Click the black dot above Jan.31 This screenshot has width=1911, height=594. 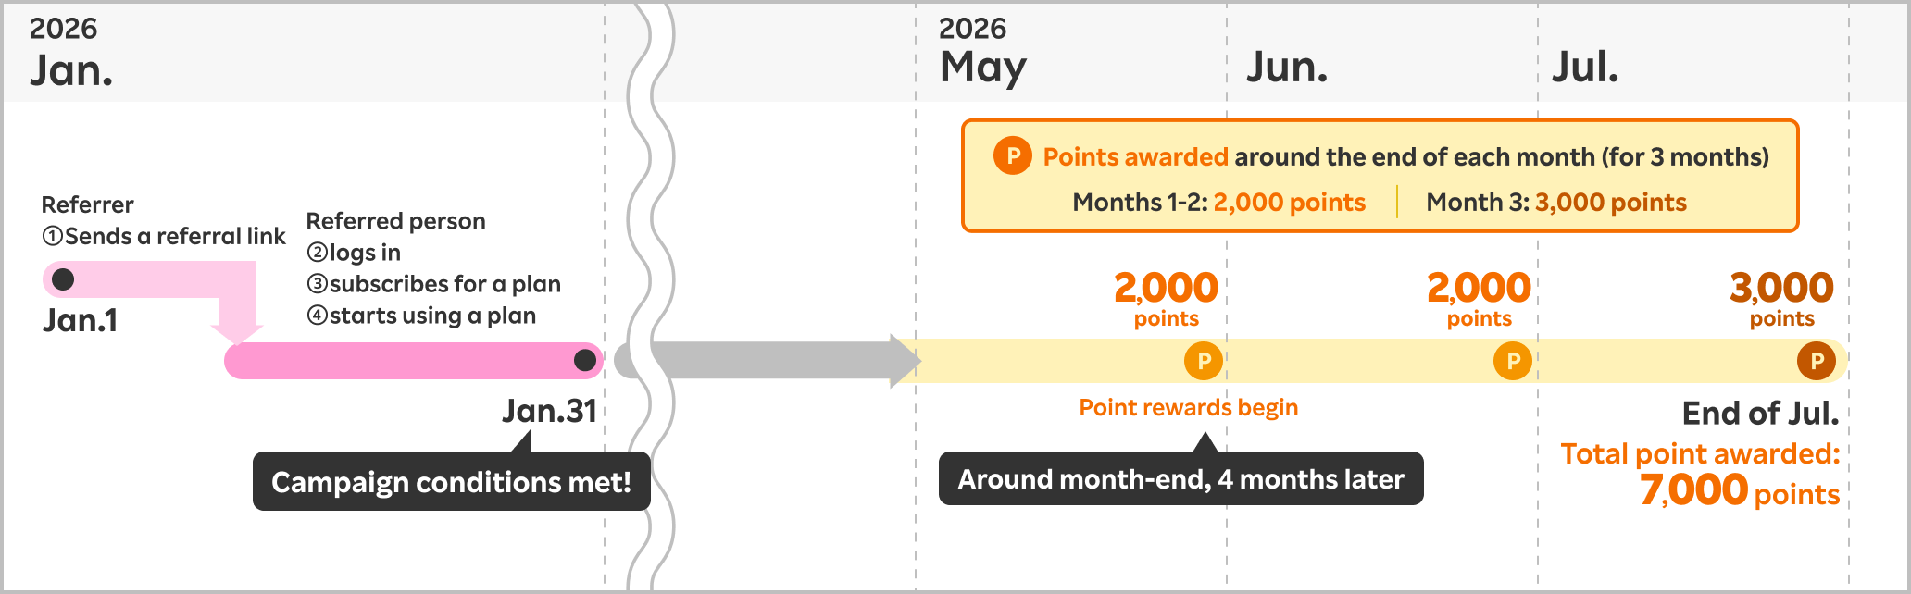[x=585, y=360]
